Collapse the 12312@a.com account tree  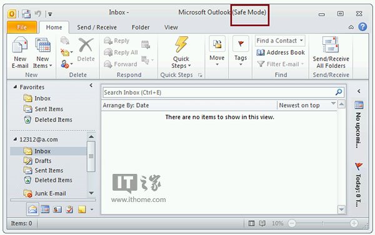15,139
